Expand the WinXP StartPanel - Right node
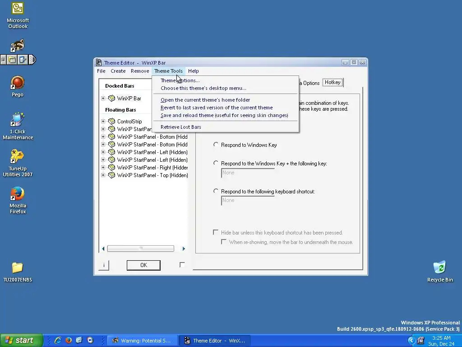 [x=103, y=167]
